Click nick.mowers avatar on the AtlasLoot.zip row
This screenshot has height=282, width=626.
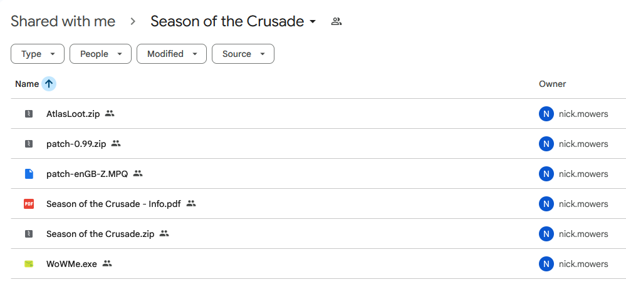tap(546, 114)
